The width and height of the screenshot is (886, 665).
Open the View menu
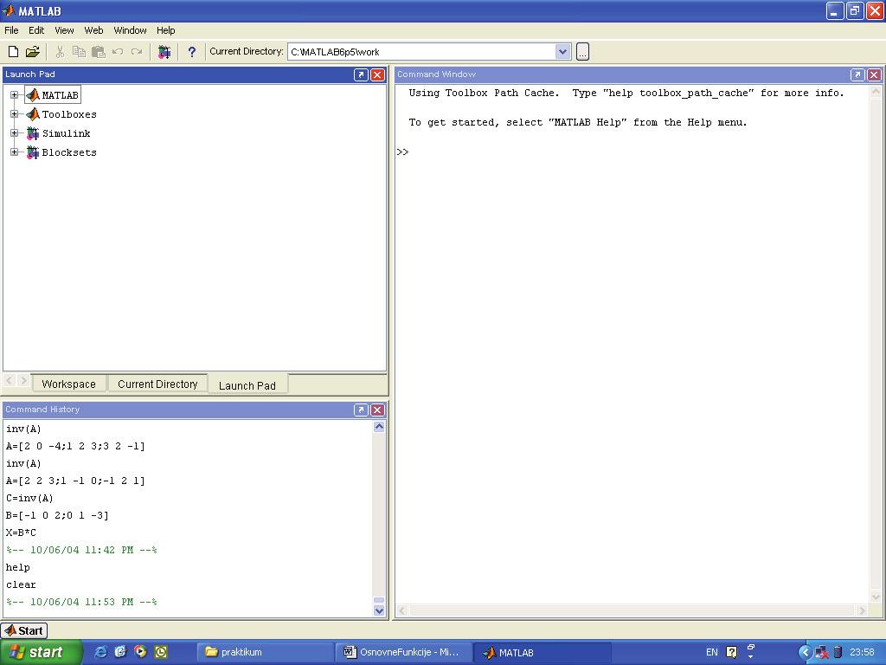click(64, 30)
